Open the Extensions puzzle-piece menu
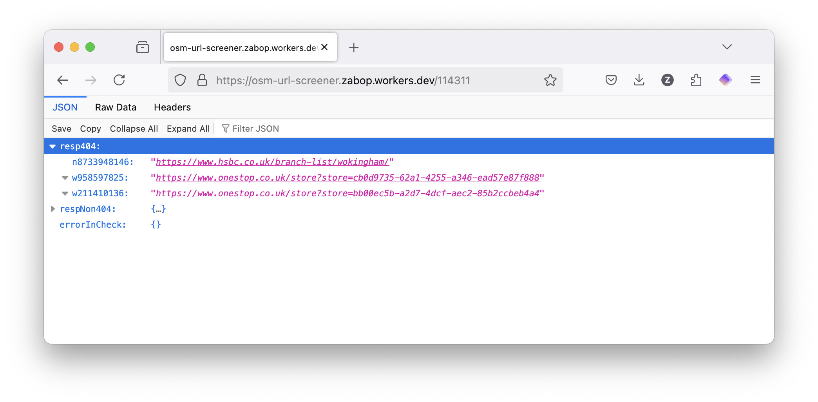The width and height of the screenshot is (818, 402). 696,80
